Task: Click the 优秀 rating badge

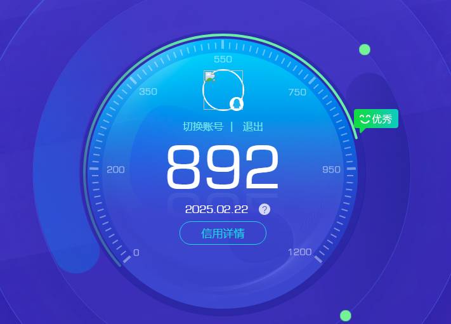Action: click(376, 119)
